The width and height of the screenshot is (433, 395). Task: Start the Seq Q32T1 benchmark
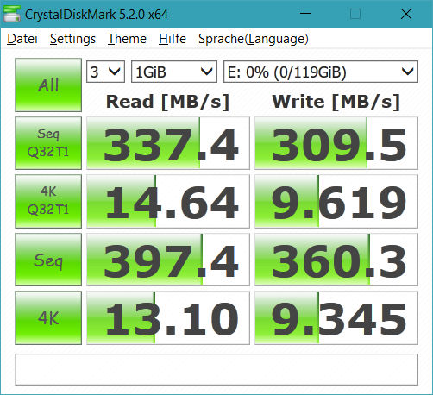point(48,143)
